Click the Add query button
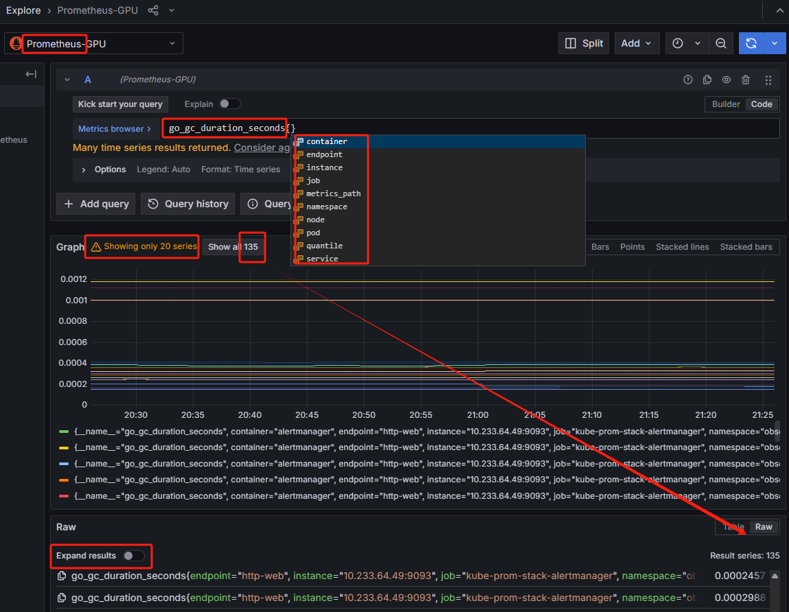789x612 pixels. point(96,204)
